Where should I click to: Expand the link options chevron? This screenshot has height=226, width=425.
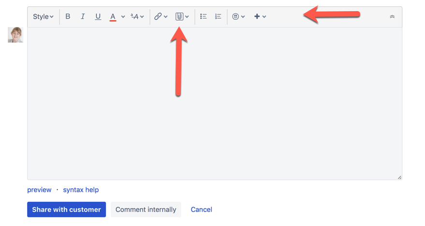166,17
